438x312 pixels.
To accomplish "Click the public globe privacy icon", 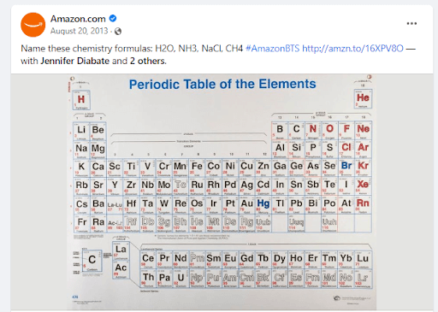I will (118, 32).
